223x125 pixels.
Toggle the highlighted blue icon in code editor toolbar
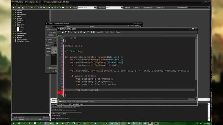(x=91, y=32)
